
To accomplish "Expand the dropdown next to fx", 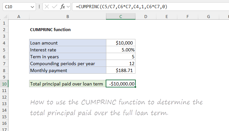I will (x=68, y=7).
